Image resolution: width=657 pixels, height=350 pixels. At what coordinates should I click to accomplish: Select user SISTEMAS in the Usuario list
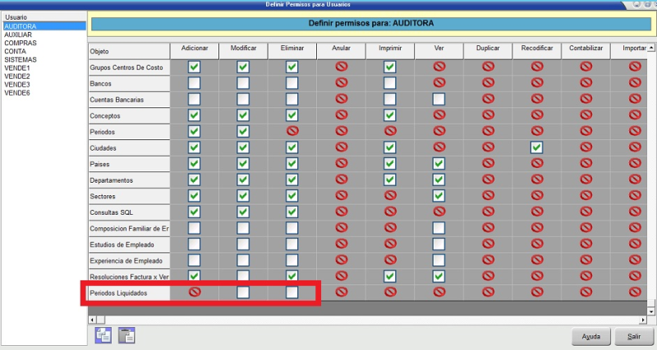click(x=20, y=60)
